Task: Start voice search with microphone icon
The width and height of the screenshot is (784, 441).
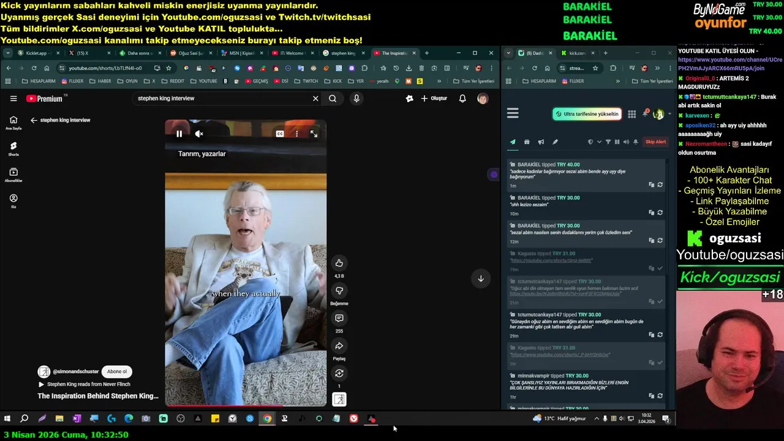Action: coord(356,98)
